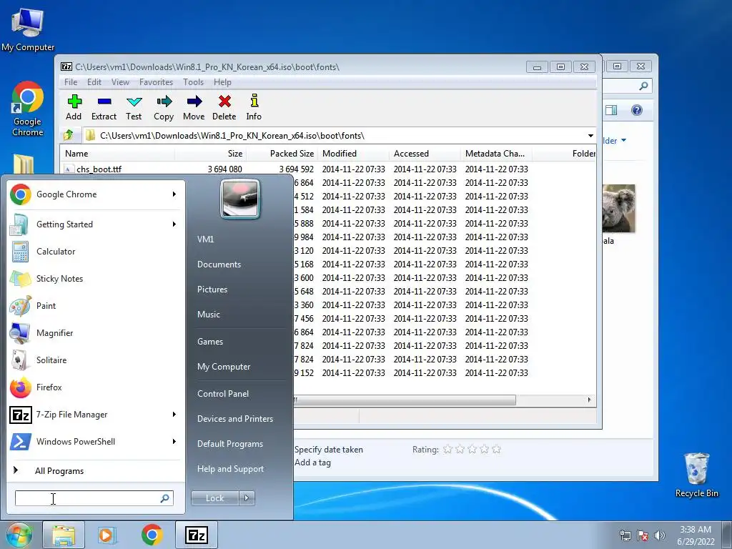Click the Extract toolbar icon
This screenshot has height=549, width=732.
click(104, 108)
